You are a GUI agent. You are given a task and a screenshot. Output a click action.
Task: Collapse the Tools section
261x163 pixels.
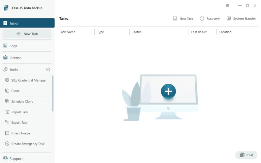tap(48, 69)
